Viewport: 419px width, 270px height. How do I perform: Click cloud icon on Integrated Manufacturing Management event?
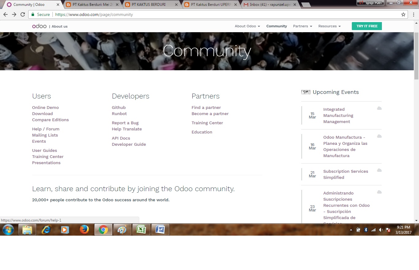[x=379, y=108]
